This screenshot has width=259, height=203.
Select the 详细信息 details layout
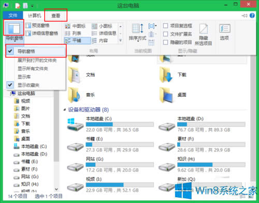point(104,33)
